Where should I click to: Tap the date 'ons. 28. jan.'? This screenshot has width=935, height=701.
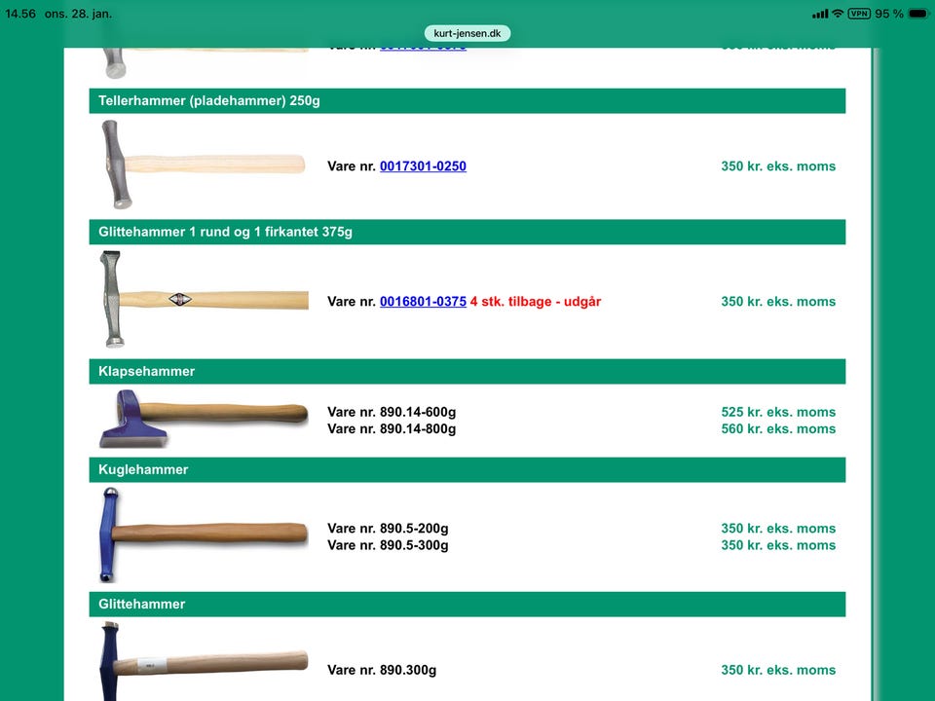78,14
